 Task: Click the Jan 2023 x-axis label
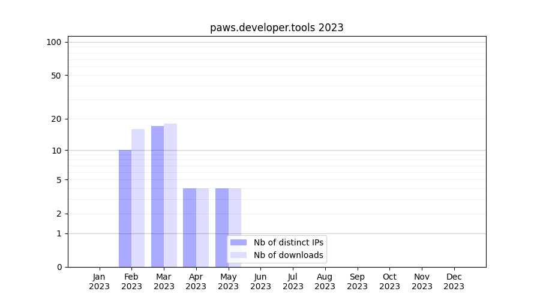click(x=99, y=281)
